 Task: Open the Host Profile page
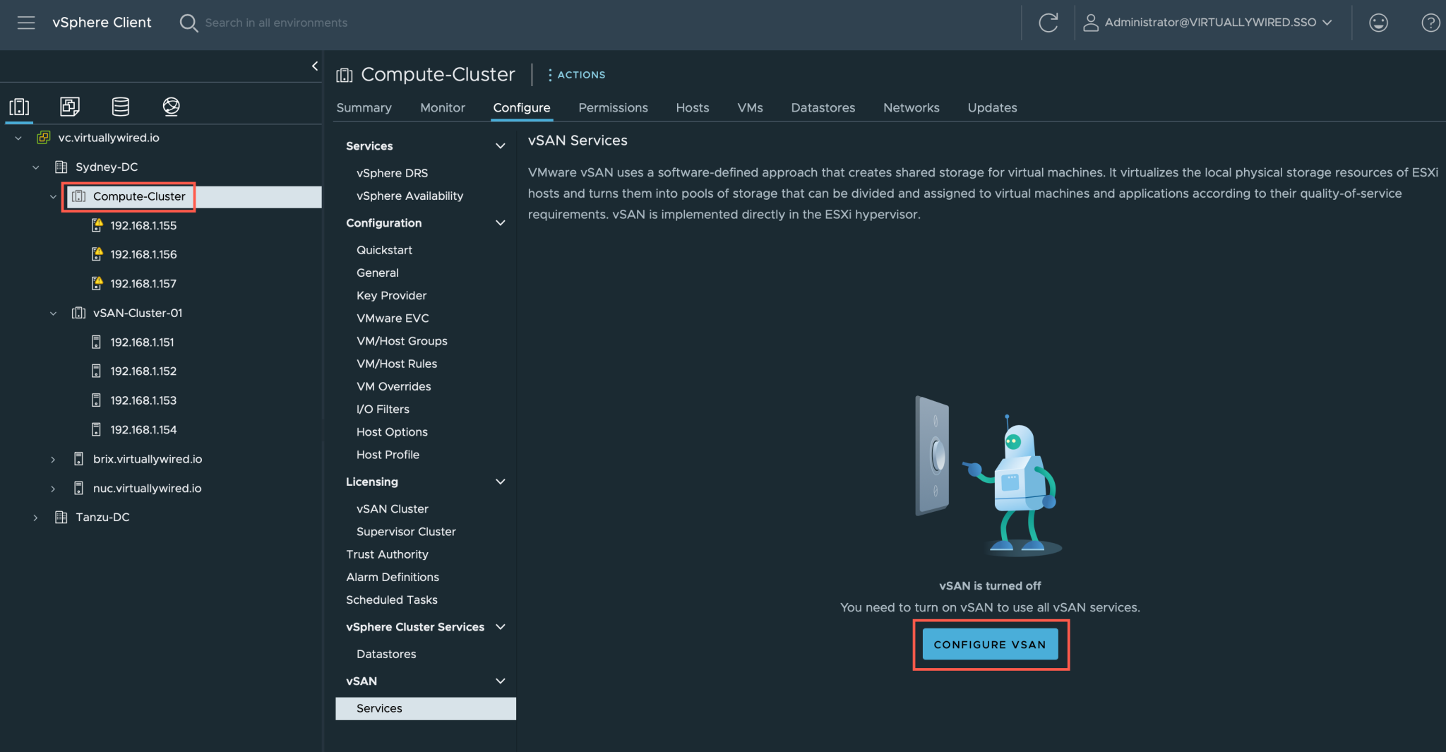point(388,455)
